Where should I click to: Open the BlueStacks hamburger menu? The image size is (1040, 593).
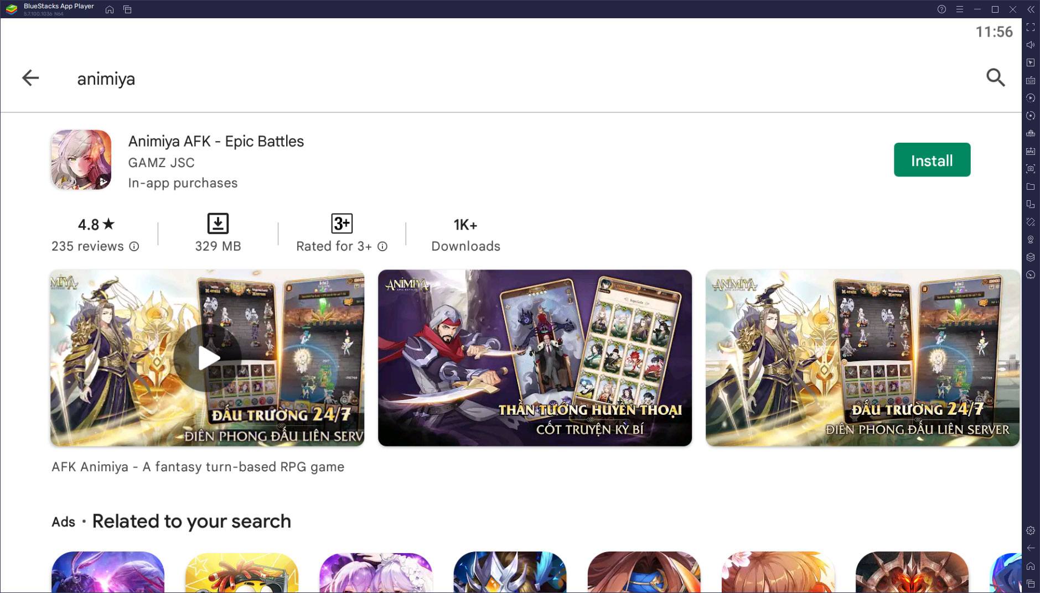click(x=959, y=9)
